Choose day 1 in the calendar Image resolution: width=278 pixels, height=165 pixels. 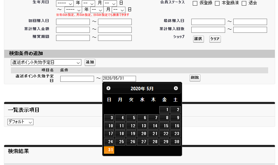[x=165, y=110]
